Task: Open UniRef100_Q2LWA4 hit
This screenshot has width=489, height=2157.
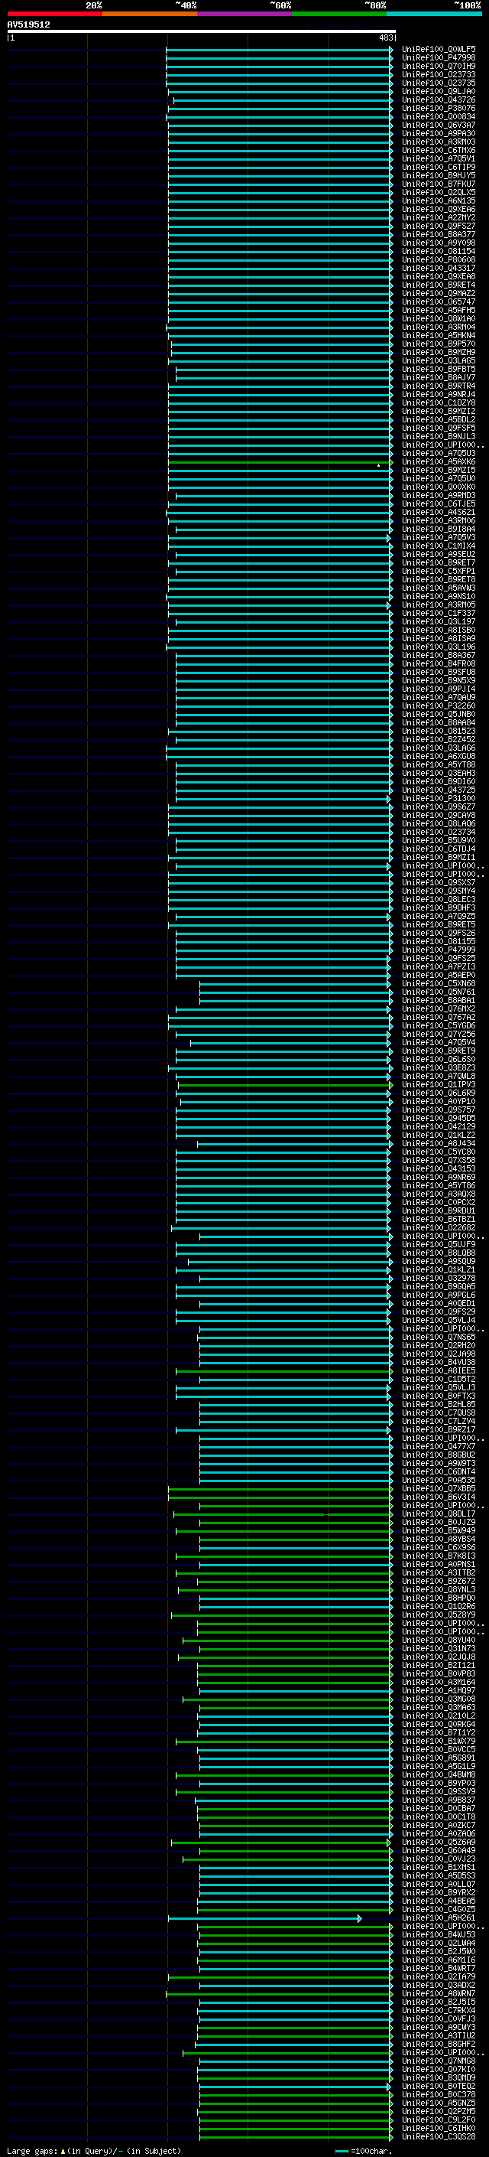Action: coord(439,1944)
